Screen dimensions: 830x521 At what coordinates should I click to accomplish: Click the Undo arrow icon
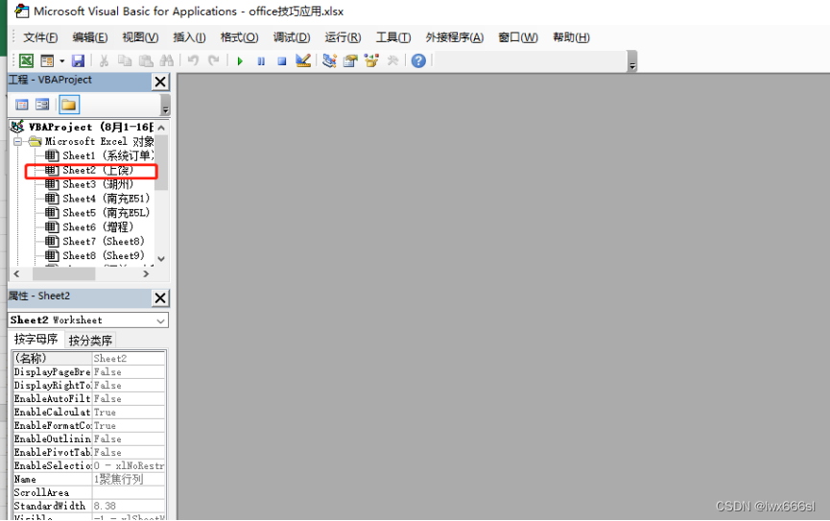(x=193, y=60)
